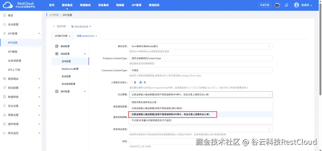Click the 插件管理 edit icon
Screen dimensions: 322x151
[x=4, y=124]
